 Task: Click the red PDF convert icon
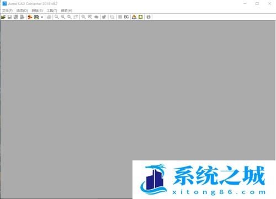click(x=30, y=17)
